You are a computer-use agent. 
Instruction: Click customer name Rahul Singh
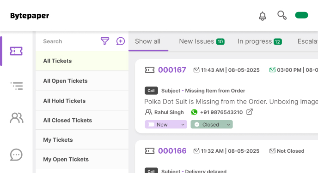[169, 112]
